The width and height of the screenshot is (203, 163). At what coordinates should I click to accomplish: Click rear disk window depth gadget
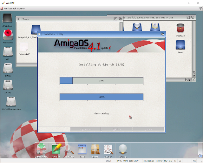coord(193,17)
